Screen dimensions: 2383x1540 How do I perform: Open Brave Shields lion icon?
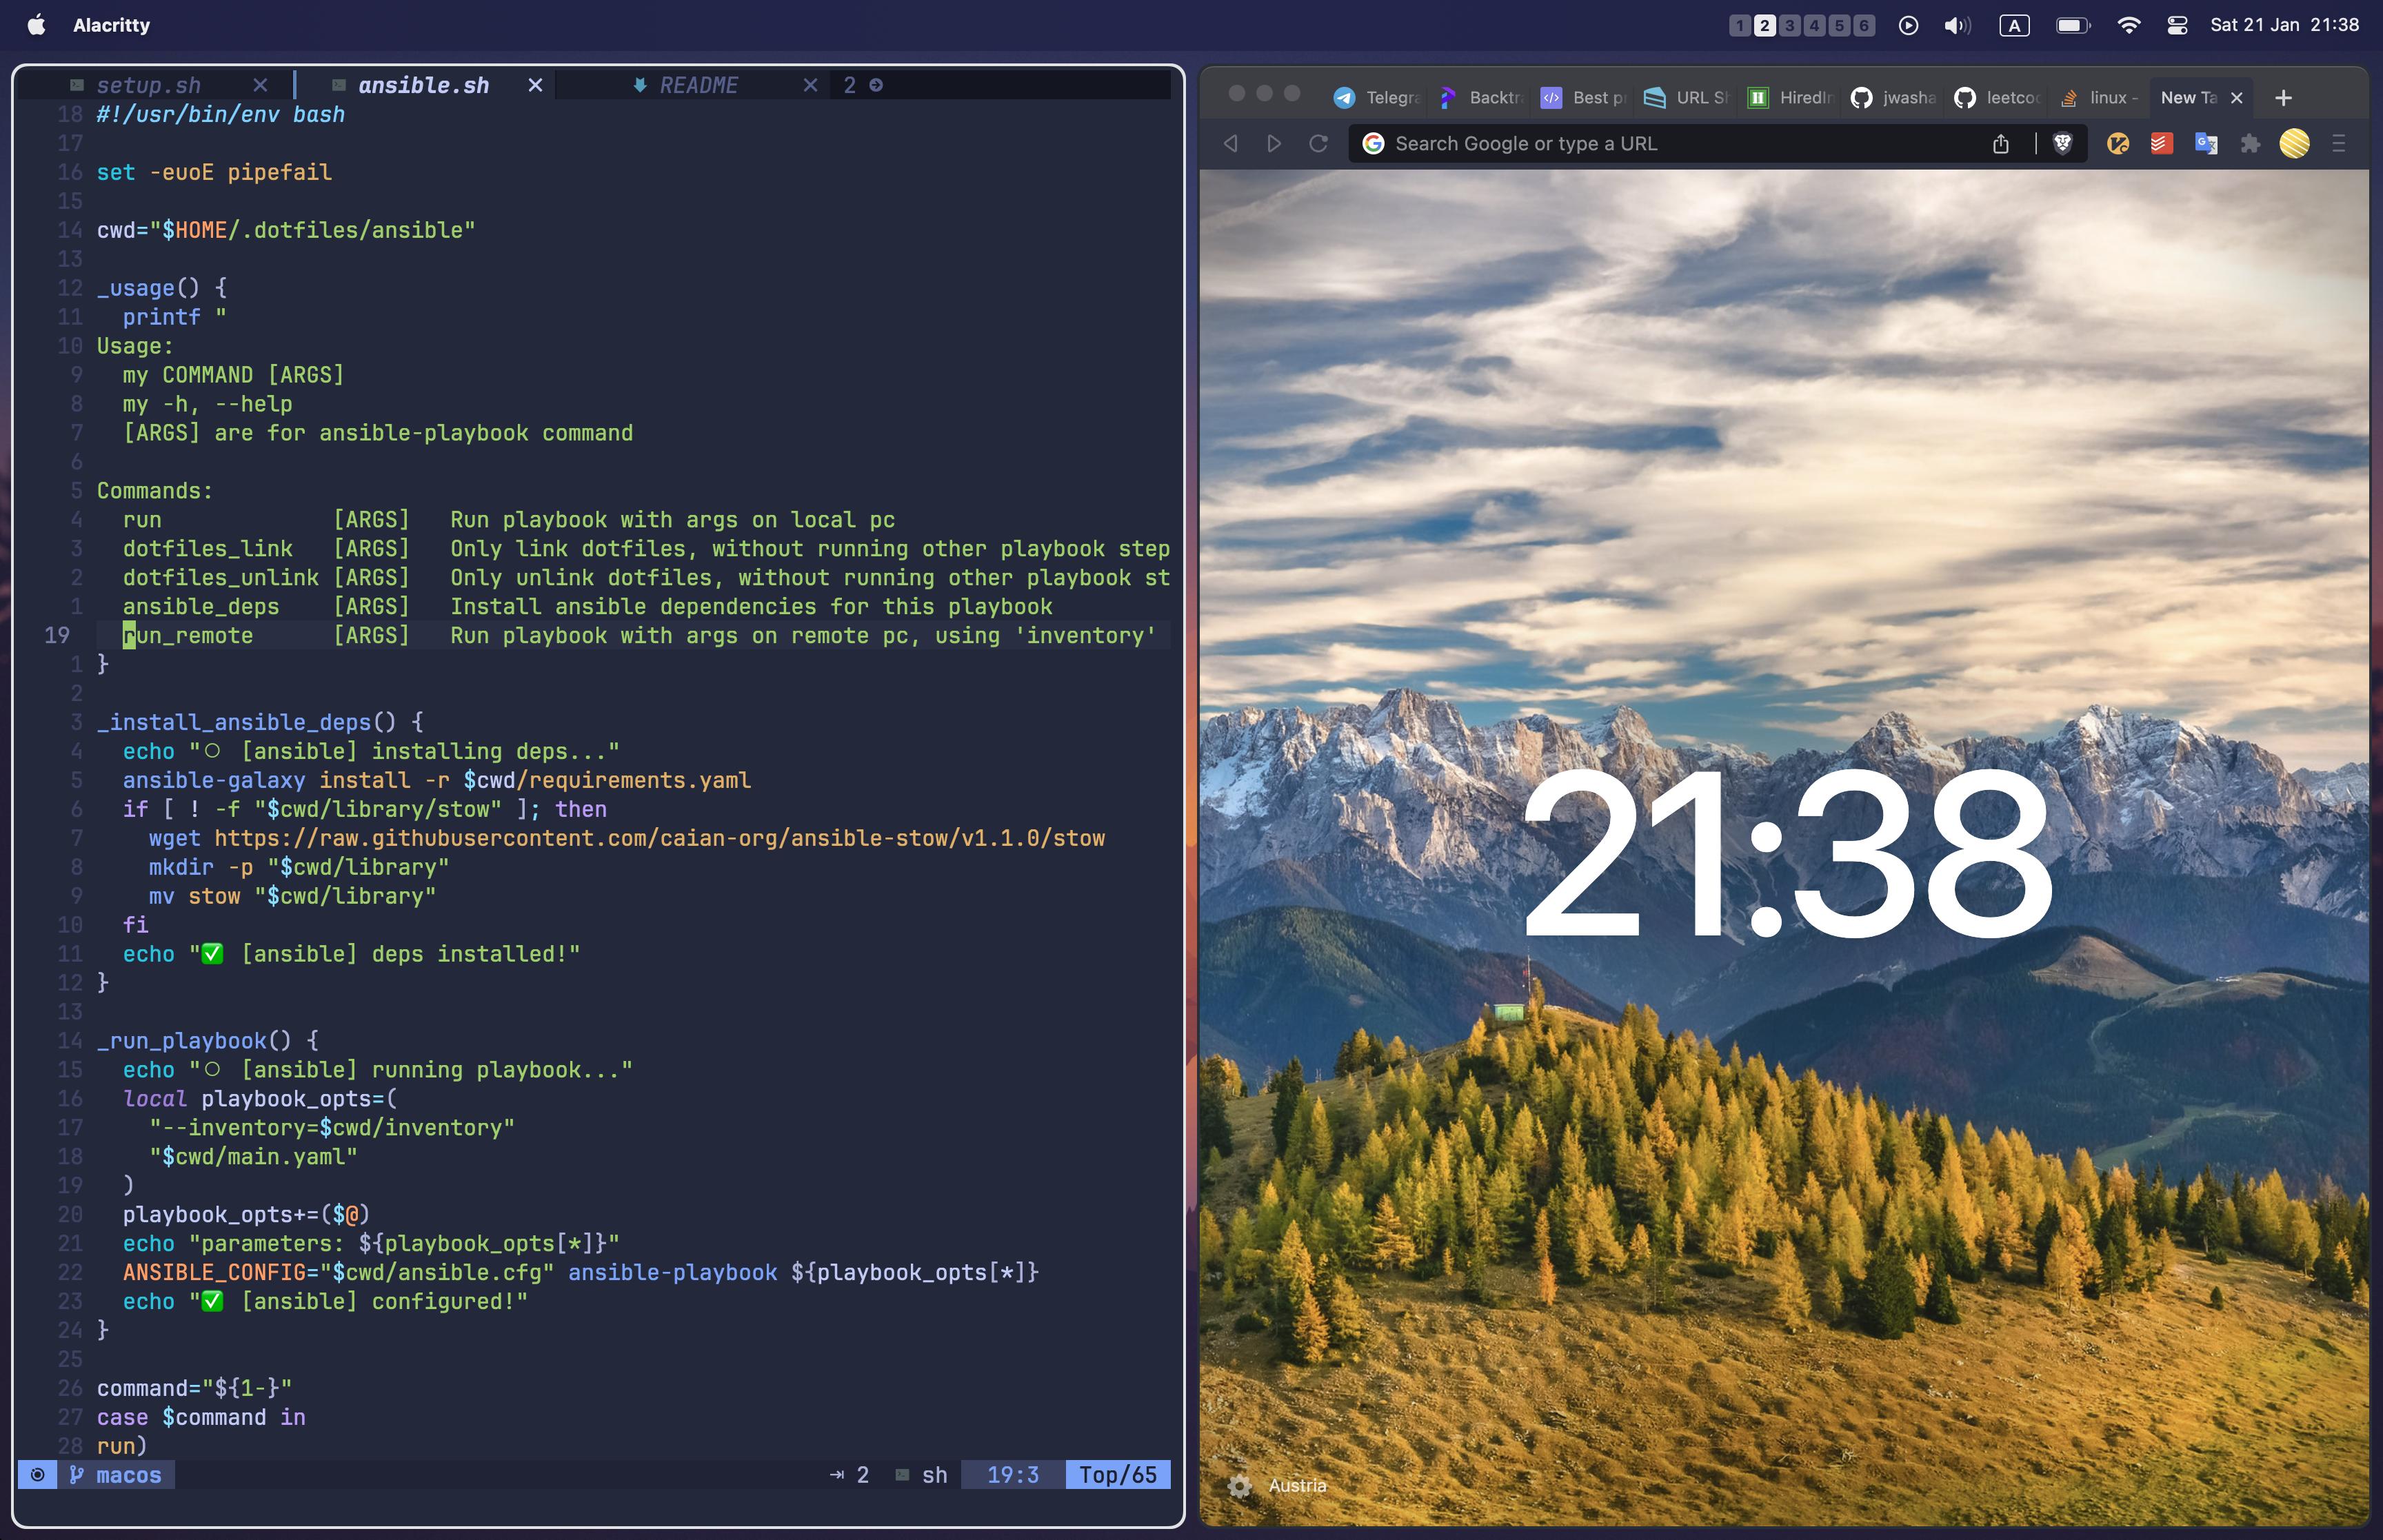pyautogui.click(x=2062, y=143)
